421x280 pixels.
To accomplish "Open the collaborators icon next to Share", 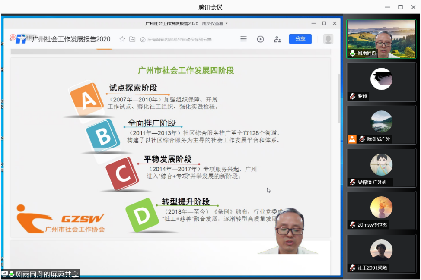I will 277,39.
